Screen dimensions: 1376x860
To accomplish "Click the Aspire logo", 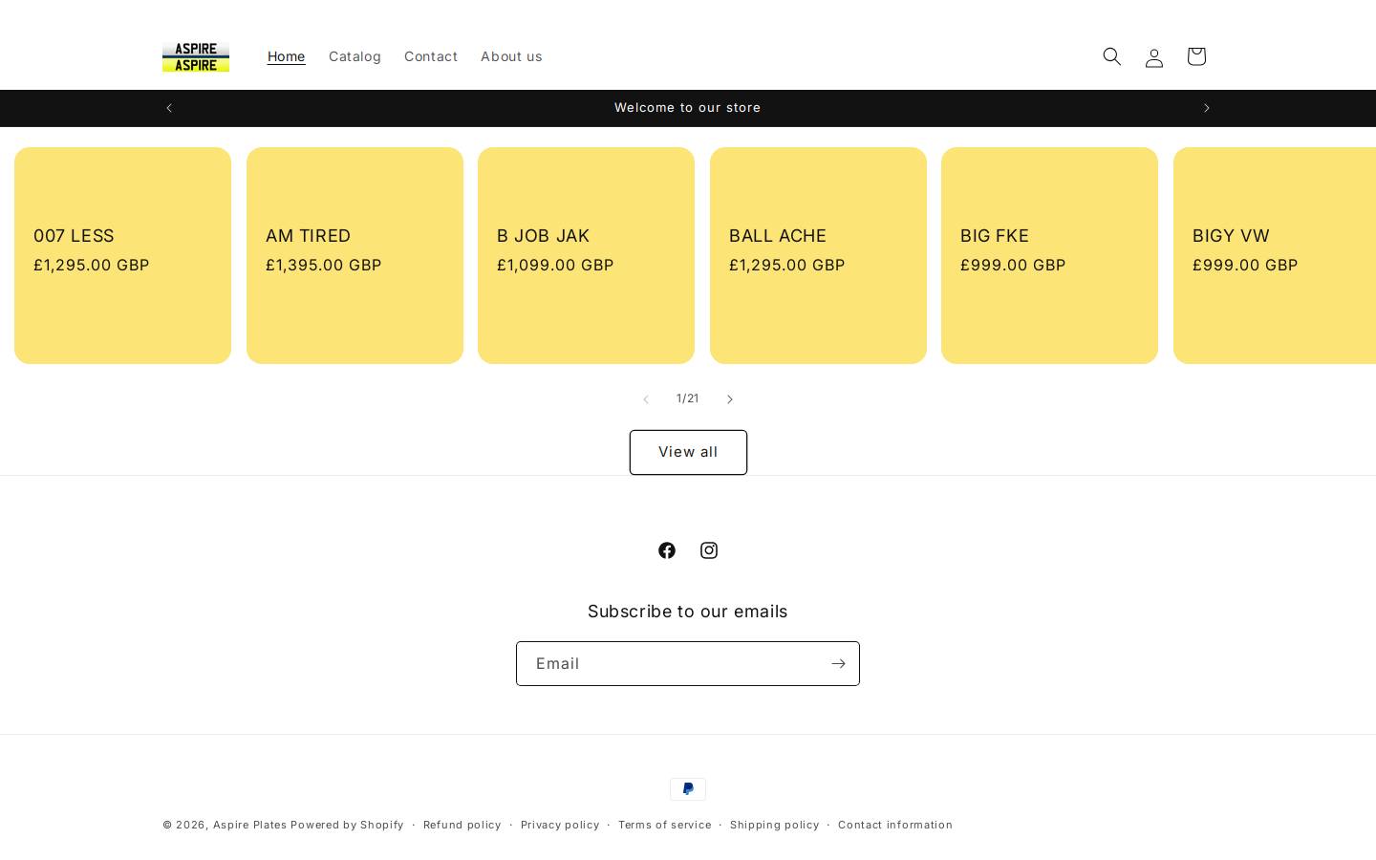I will click(196, 56).
